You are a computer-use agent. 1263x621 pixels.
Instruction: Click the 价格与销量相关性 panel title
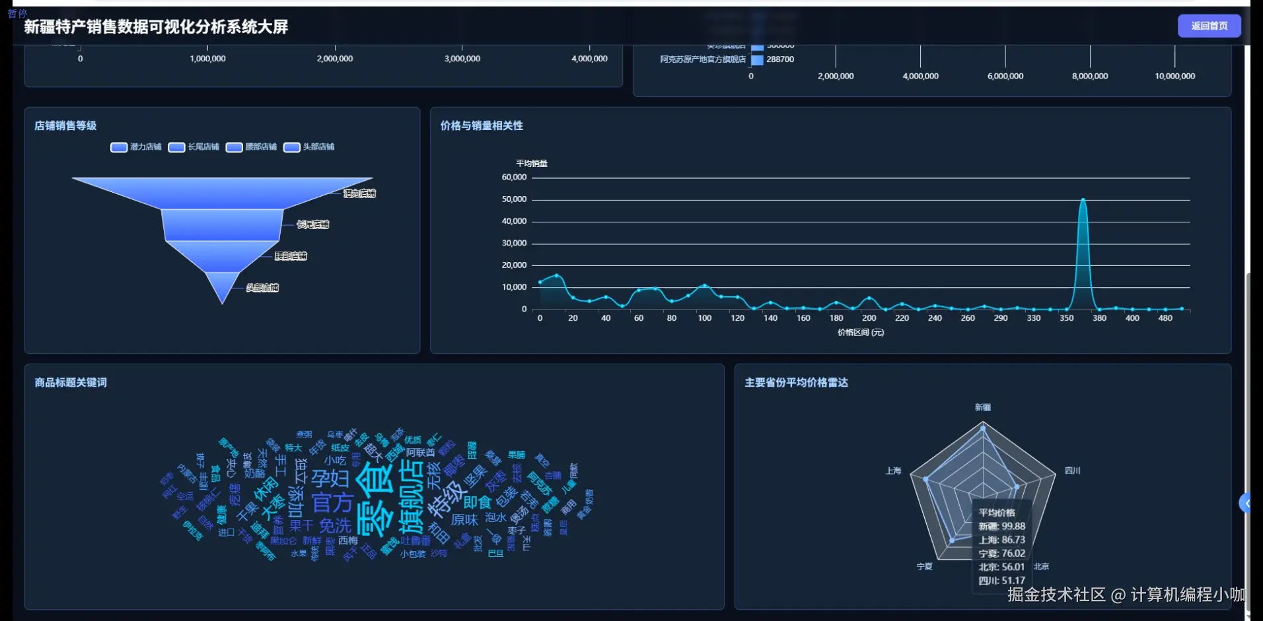point(482,125)
